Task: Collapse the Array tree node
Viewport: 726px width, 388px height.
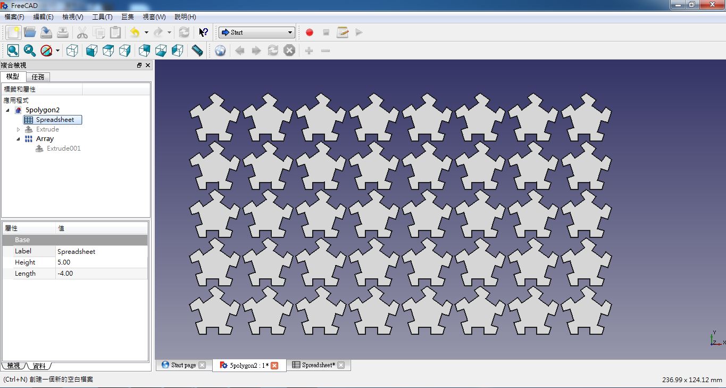Action: (x=18, y=139)
